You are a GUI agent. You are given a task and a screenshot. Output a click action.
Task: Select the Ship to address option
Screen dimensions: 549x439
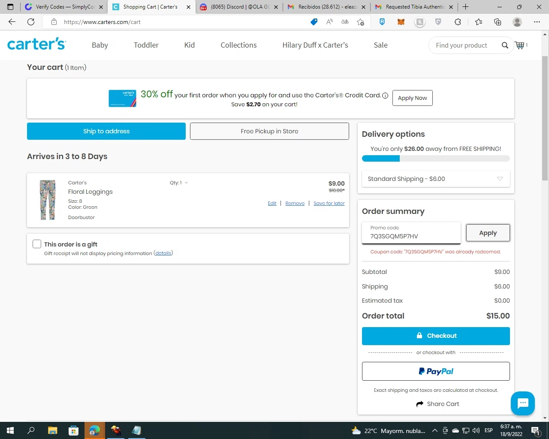coord(106,131)
